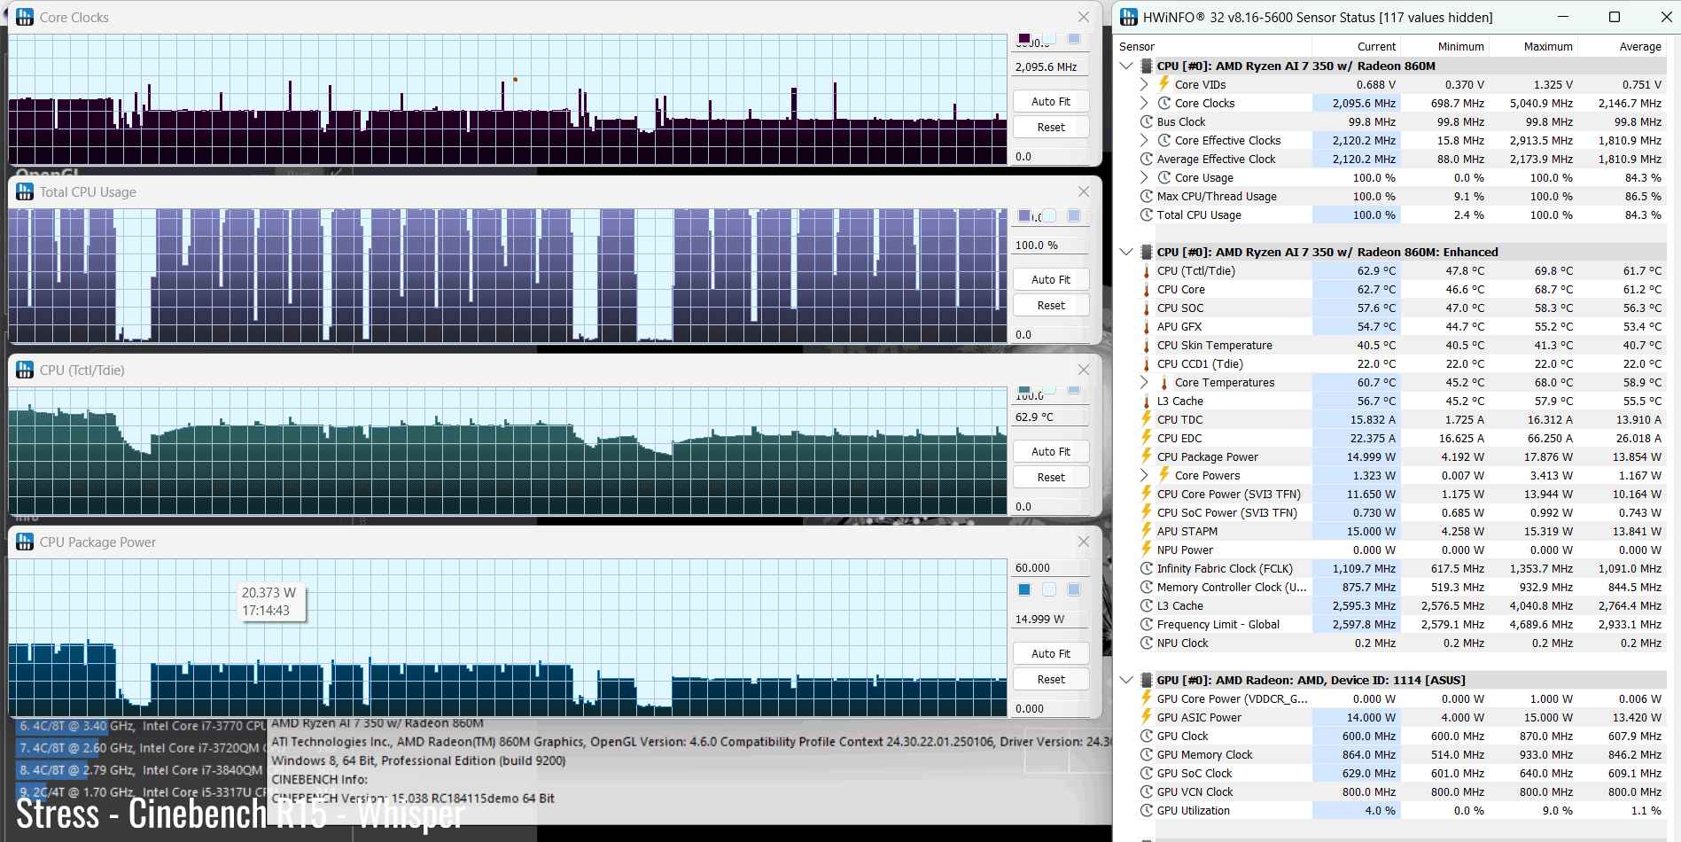1681x842 pixels.
Task: Click Auto Fit in the CPU Package Power graph
Action: (x=1051, y=654)
